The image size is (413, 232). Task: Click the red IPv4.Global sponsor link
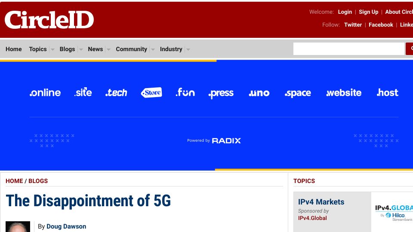pos(312,218)
